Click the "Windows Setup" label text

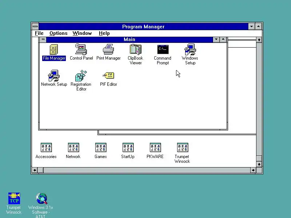190,60
